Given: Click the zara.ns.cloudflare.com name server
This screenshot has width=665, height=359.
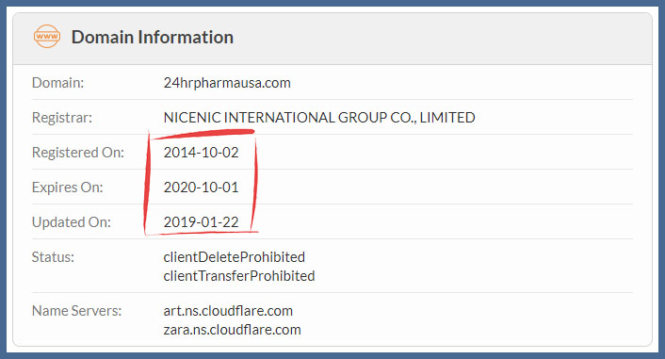Looking at the screenshot, I should tap(233, 330).
